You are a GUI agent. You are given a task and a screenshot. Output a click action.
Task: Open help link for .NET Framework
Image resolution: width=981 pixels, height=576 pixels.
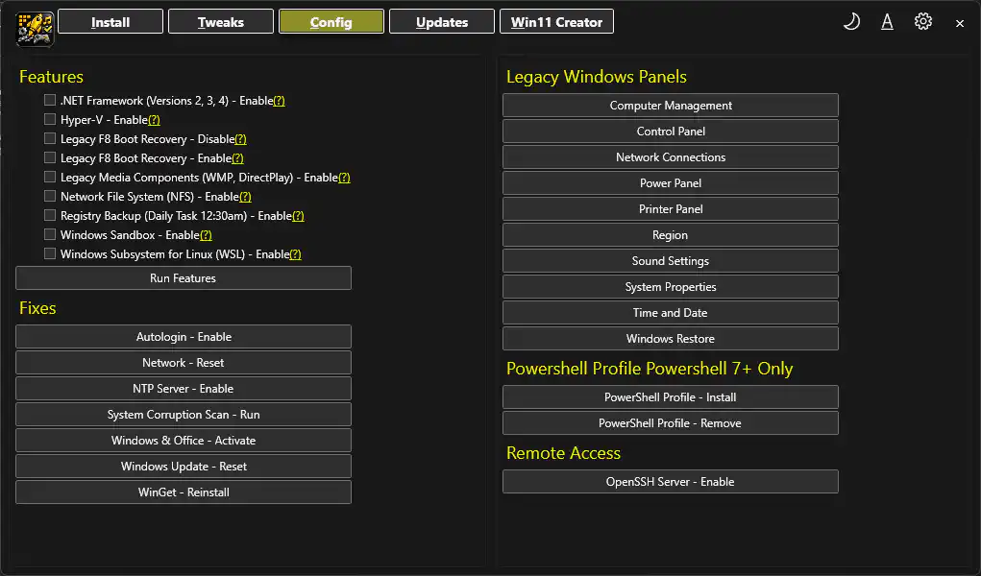click(x=279, y=101)
